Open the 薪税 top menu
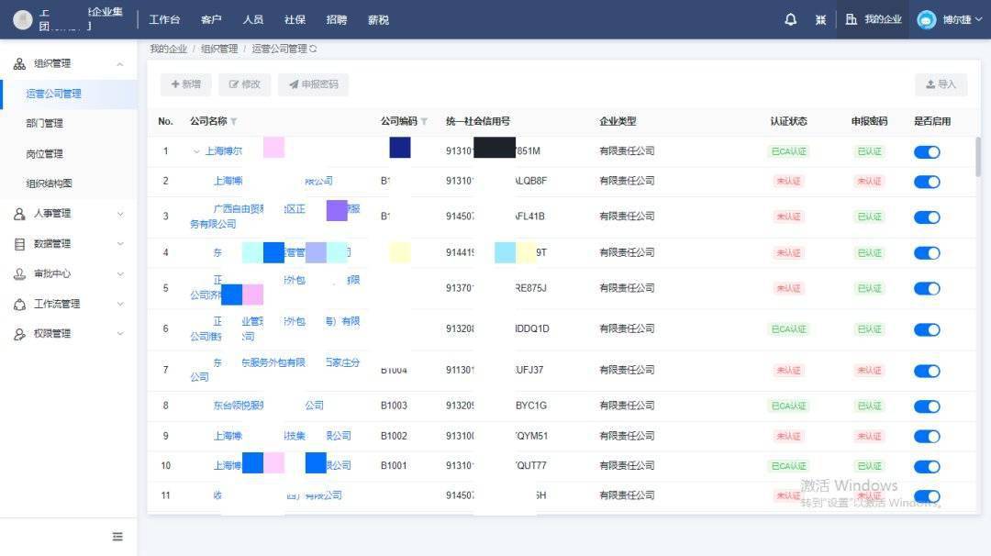 pyautogui.click(x=378, y=19)
